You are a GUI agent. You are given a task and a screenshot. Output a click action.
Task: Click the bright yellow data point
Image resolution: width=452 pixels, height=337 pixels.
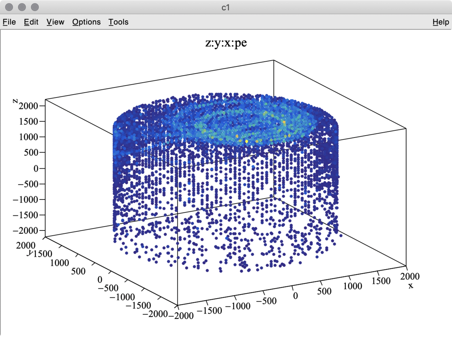click(x=247, y=141)
